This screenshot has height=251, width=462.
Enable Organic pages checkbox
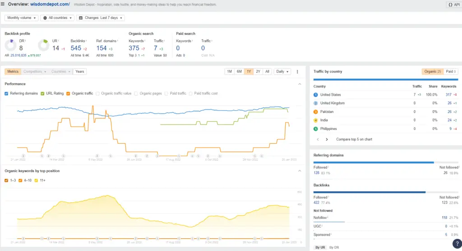pyautogui.click(x=136, y=93)
